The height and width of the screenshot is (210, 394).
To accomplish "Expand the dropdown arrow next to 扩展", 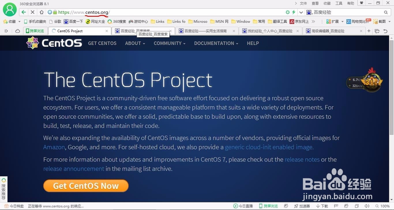I will 342,22.
